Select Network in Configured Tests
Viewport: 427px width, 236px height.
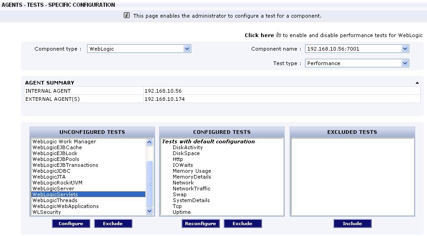[183, 183]
